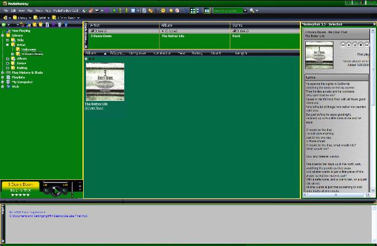The width and height of the screenshot is (377, 246).
Task: Click The Better Life album cover thumbnail
Action: coord(105,81)
